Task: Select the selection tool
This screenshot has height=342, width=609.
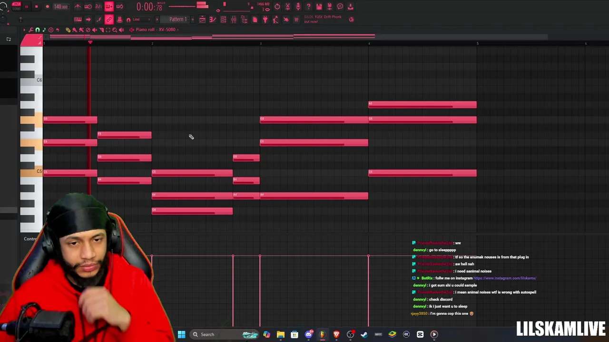Action: 108,29
